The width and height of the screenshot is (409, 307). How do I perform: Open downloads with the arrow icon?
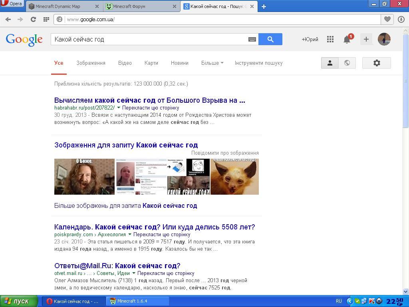click(x=401, y=19)
